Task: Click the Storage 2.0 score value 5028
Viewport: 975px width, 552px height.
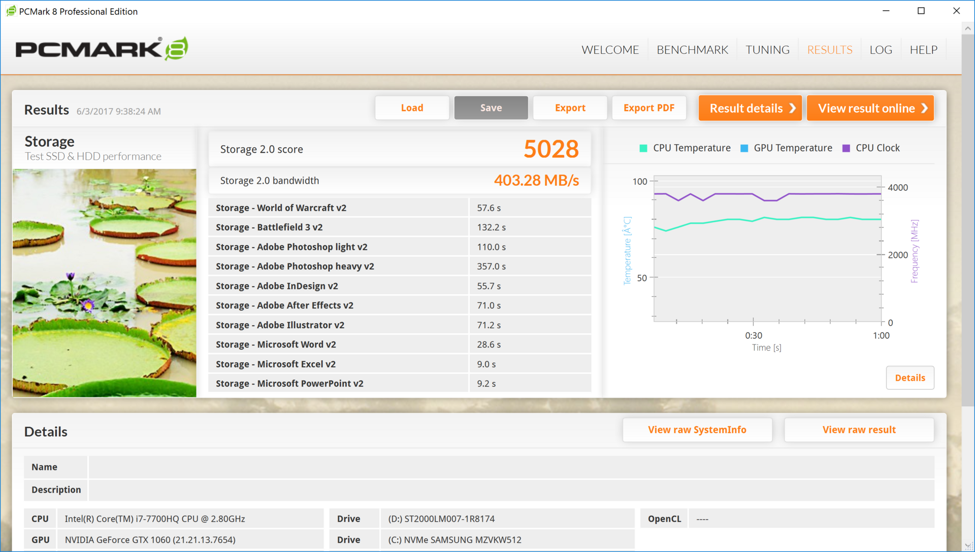Action: tap(551, 149)
